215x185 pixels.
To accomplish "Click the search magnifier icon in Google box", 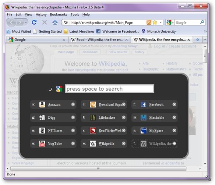I will (x=202, y=22).
